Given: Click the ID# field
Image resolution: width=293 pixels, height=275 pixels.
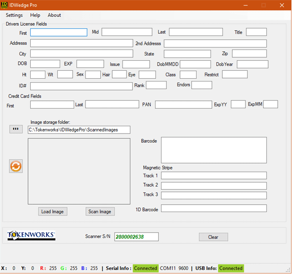Looking at the screenshot, I should pyautogui.click(x=82, y=86).
